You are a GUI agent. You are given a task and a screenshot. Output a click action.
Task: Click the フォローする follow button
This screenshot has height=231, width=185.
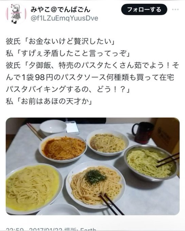(144, 10)
